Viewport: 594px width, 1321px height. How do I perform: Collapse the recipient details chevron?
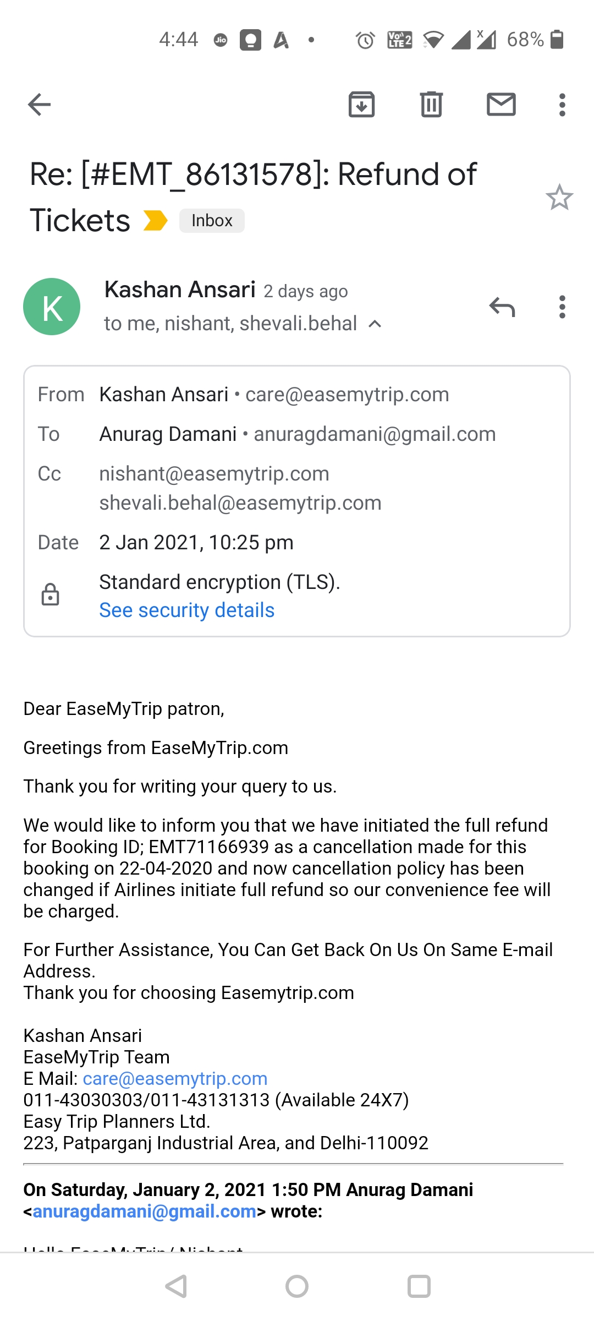[x=375, y=324]
